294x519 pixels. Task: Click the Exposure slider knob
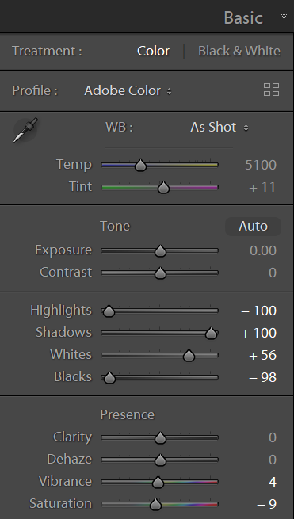[160, 251]
